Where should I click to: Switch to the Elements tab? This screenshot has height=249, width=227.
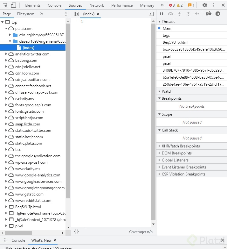pos(33,5)
